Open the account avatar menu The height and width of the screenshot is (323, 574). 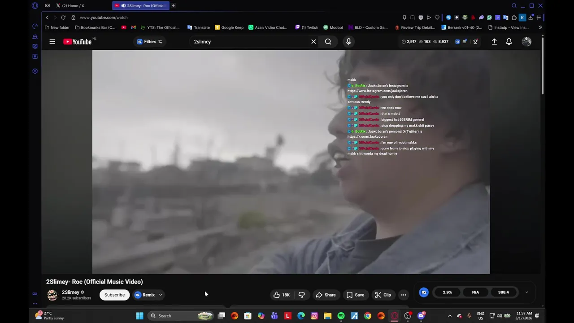(526, 42)
